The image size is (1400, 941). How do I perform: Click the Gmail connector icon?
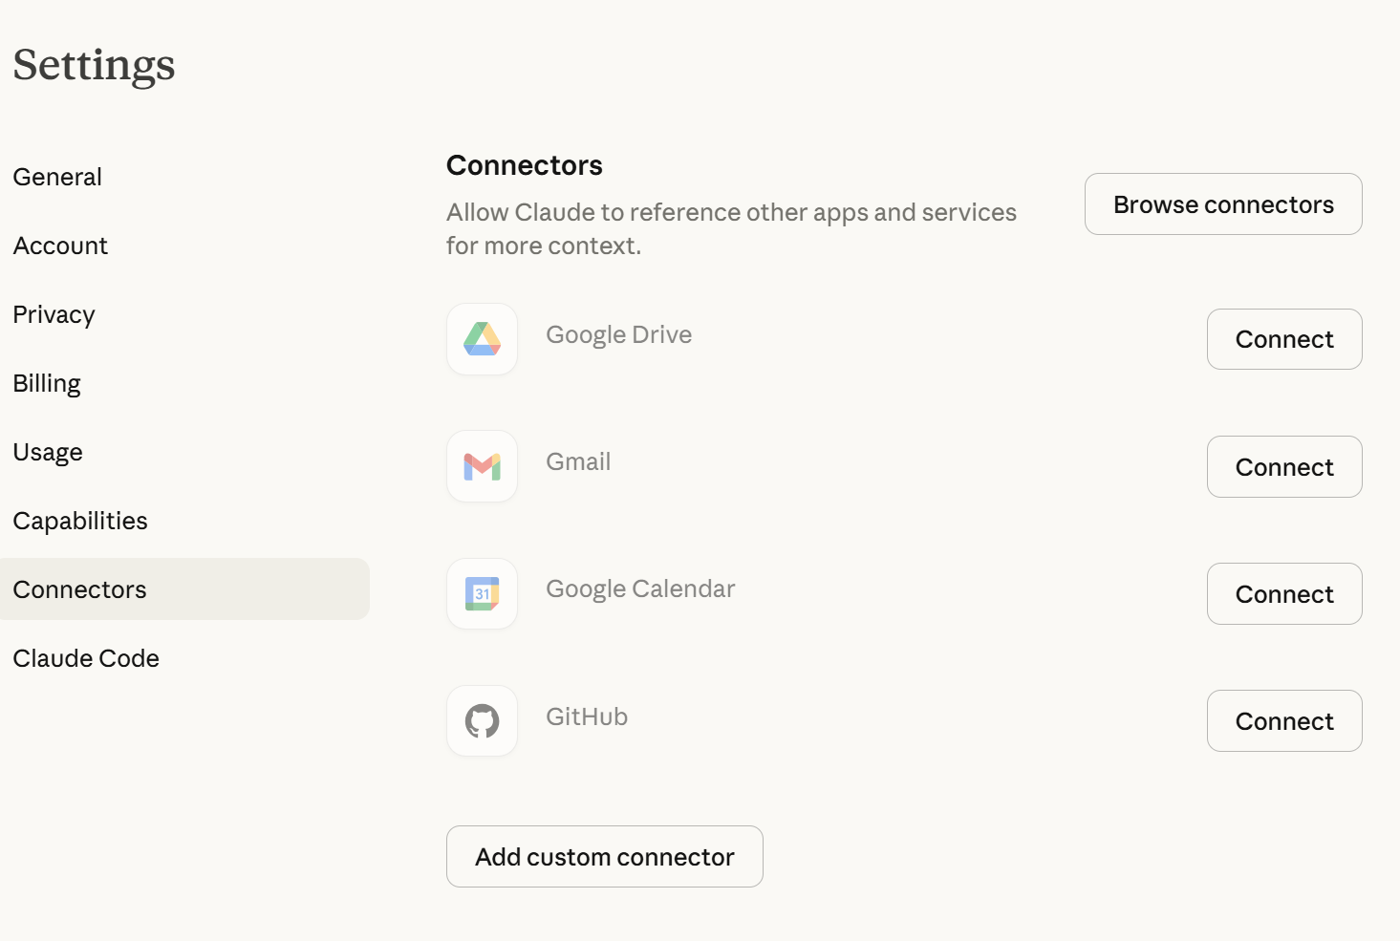(481, 466)
